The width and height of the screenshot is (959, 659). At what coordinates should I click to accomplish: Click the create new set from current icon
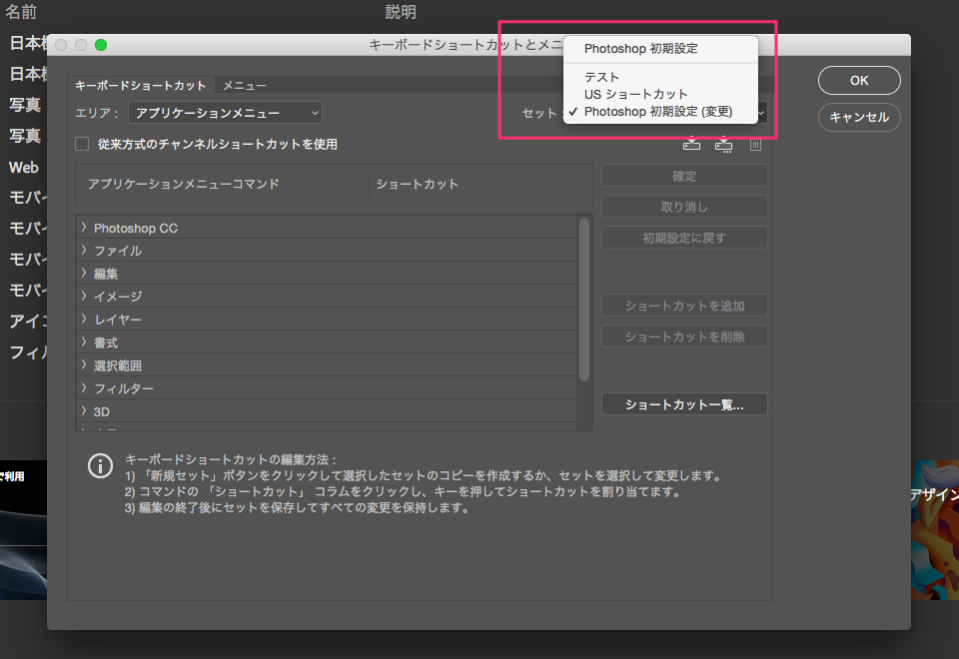tap(723, 144)
